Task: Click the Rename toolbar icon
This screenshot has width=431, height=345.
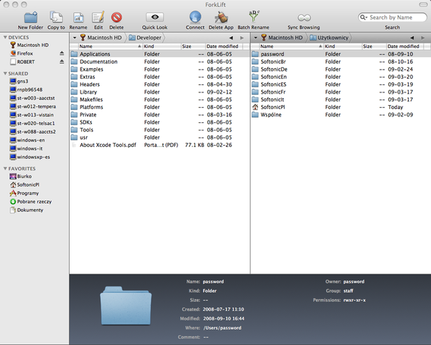Action: click(x=79, y=18)
